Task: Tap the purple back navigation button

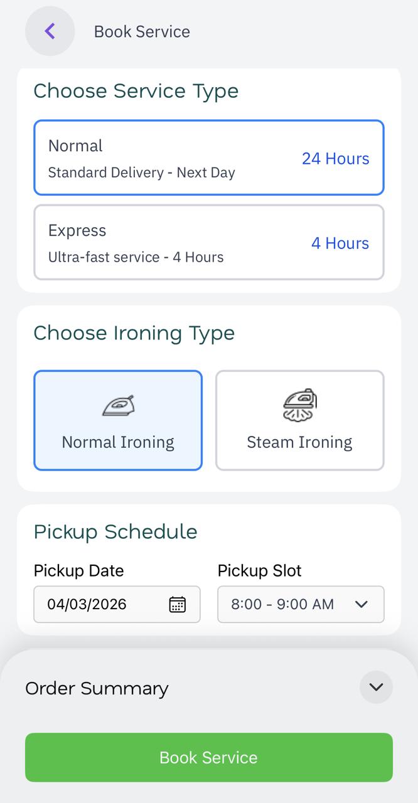Action: [50, 31]
